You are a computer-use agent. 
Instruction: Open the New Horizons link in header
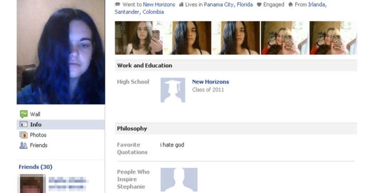159,5
